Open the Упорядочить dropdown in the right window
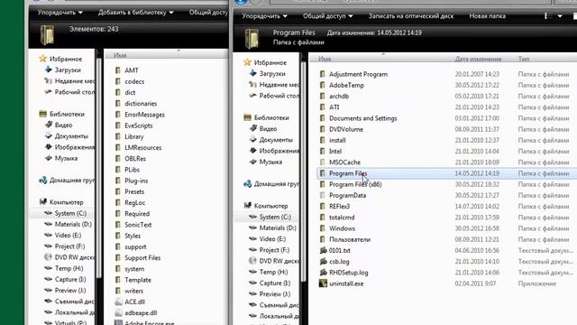Viewport: 577px width, 325px height. (264, 16)
